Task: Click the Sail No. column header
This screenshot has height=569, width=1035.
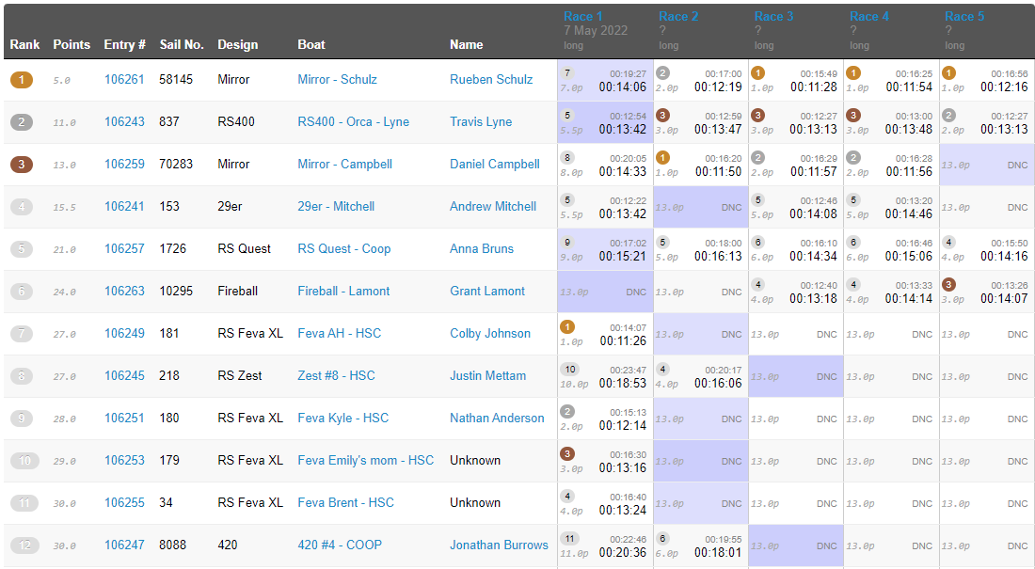Action: coord(182,44)
